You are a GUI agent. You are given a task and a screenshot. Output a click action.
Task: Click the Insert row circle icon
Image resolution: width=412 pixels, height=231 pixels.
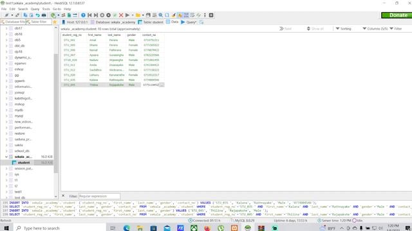102,15
